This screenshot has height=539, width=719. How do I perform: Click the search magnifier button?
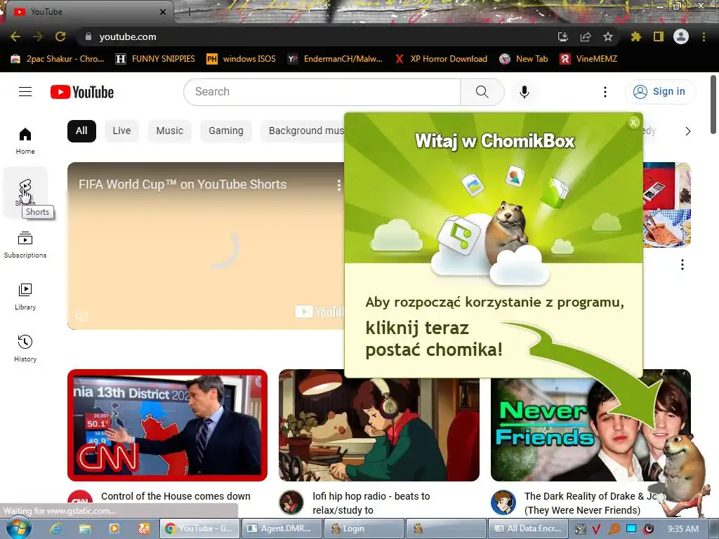pos(482,92)
